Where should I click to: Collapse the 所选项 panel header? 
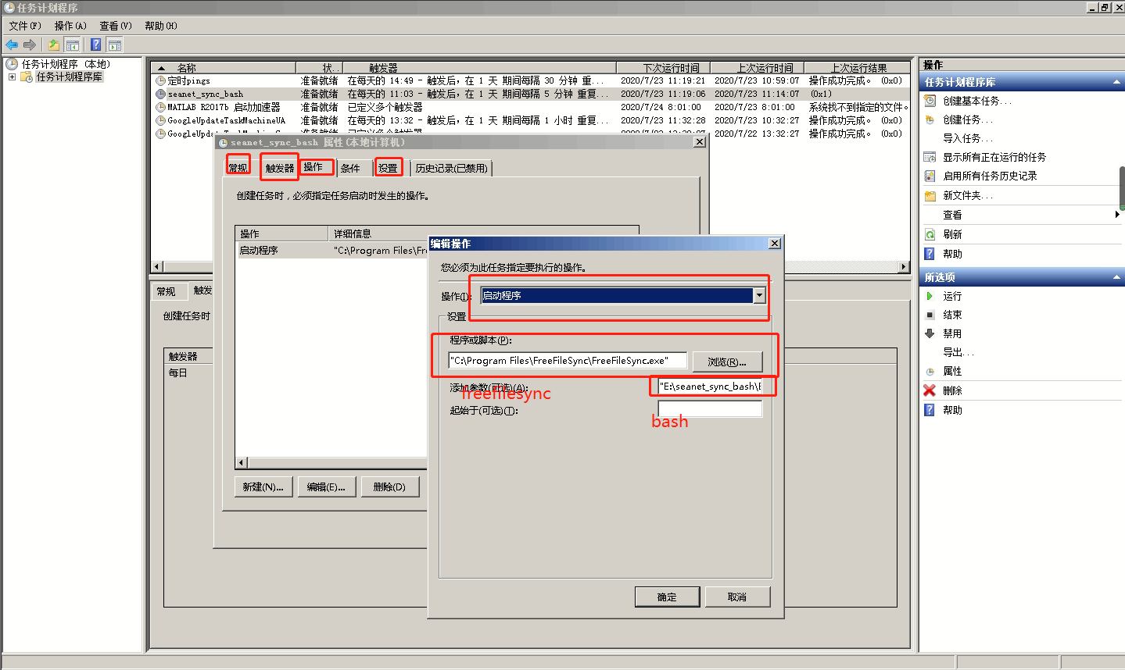tap(1116, 276)
